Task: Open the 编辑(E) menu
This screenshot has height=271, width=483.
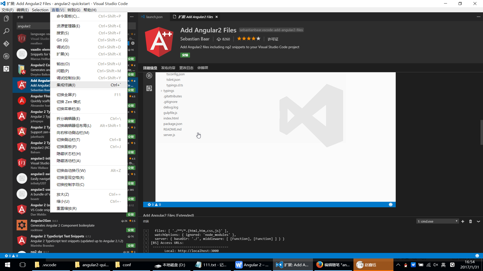Action: (23, 10)
